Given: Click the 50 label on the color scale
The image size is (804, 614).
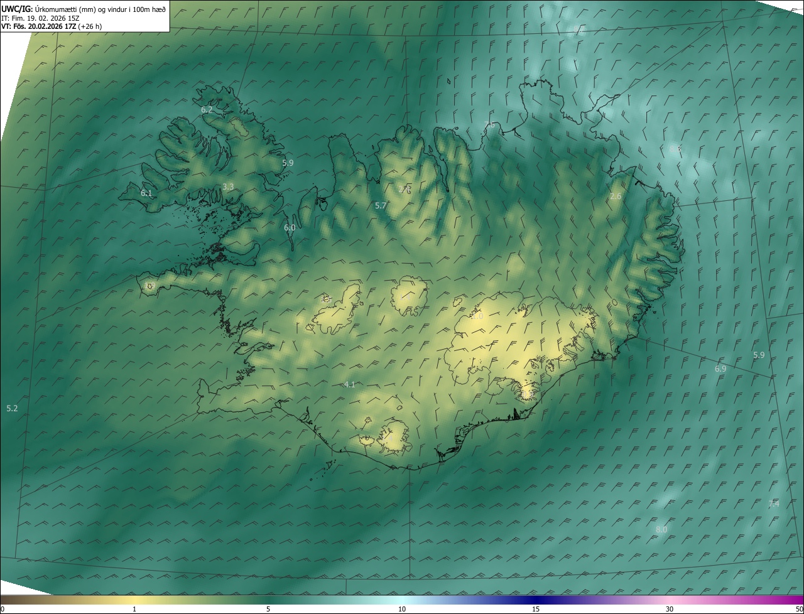Looking at the screenshot, I should coord(799,609).
